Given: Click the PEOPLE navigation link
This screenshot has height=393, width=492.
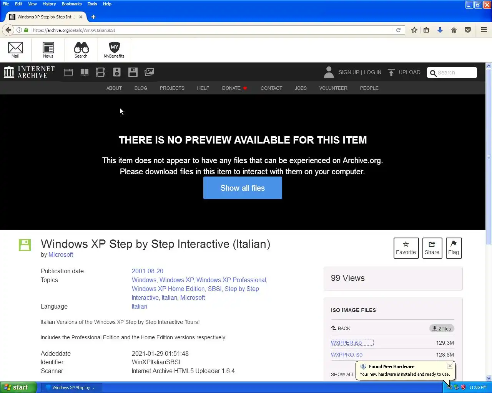Looking at the screenshot, I should point(369,88).
